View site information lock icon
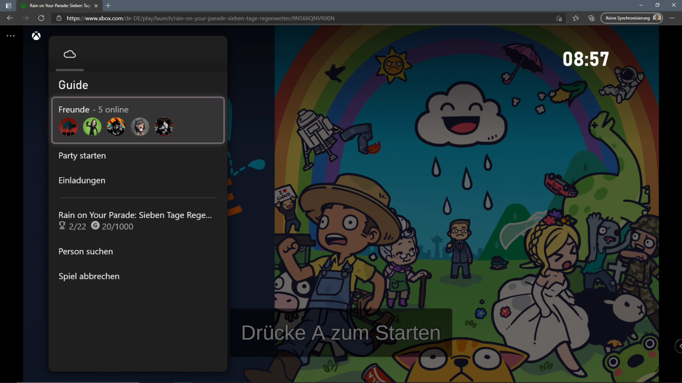Image resolution: width=682 pixels, height=383 pixels. [59, 18]
